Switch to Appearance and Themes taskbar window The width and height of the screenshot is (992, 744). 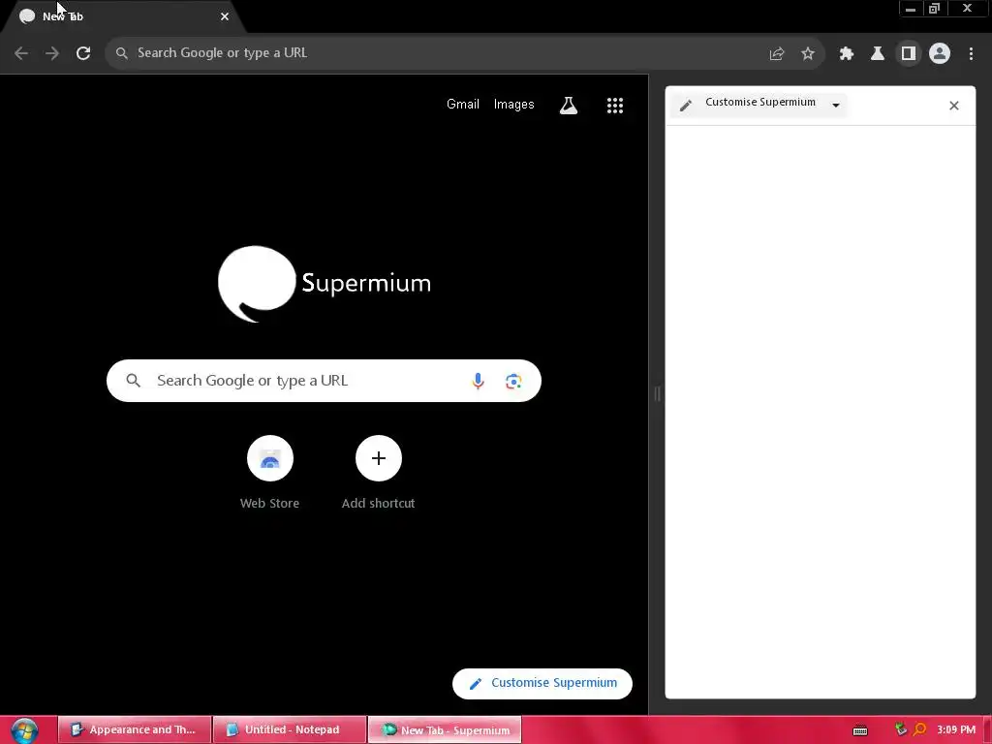pos(134,729)
